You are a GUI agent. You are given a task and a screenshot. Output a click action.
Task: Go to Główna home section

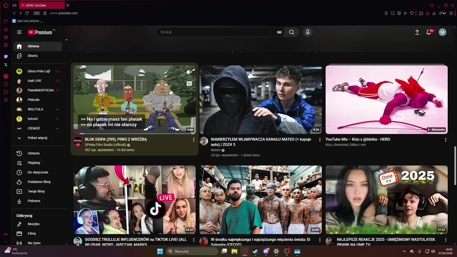(38, 46)
